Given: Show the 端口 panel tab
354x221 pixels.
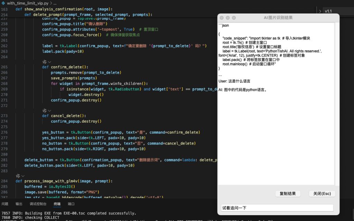Looking at the screenshot, I should pyautogui.click(x=71, y=204).
